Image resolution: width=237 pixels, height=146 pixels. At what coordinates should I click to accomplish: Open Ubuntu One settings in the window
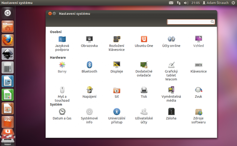point(144,42)
